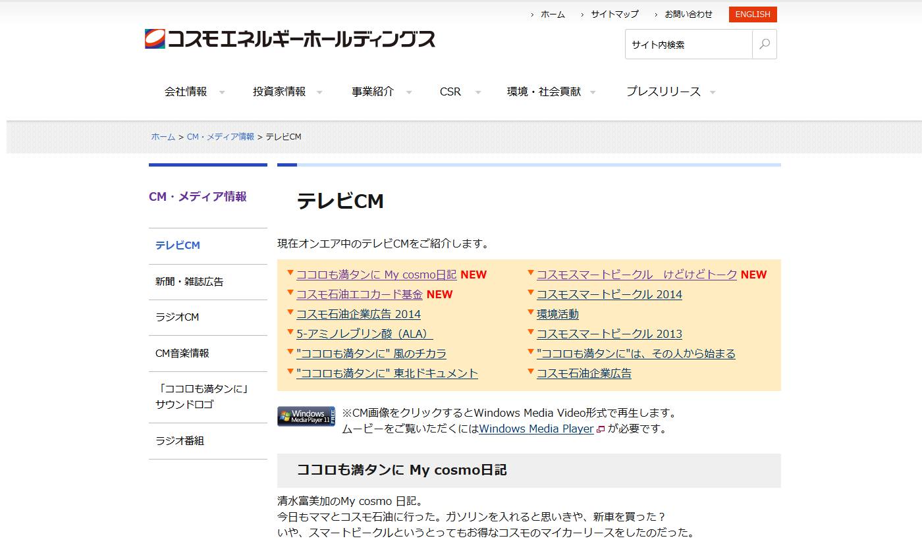Click external link icon after Windows Media Player
Image resolution: width=922 pixels, height=553 pixels.
[600, 429]
